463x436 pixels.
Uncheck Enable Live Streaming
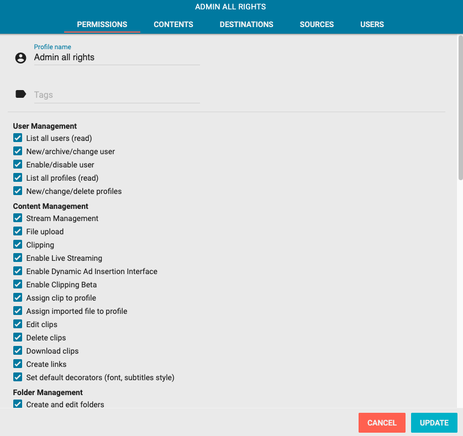18,258
